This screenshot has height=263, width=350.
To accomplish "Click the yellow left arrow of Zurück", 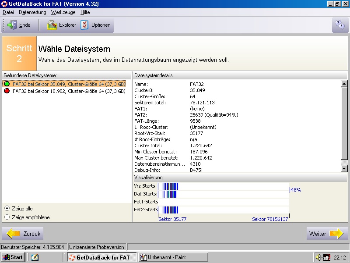I will [14, 234].
